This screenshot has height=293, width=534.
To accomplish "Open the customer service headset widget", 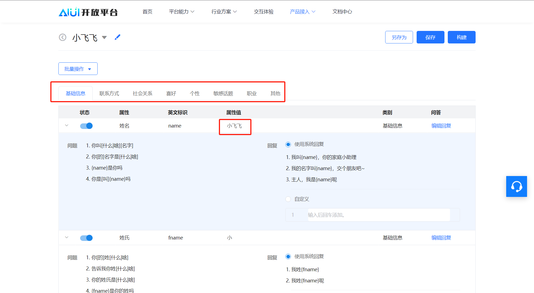I will tap(516, 186).
